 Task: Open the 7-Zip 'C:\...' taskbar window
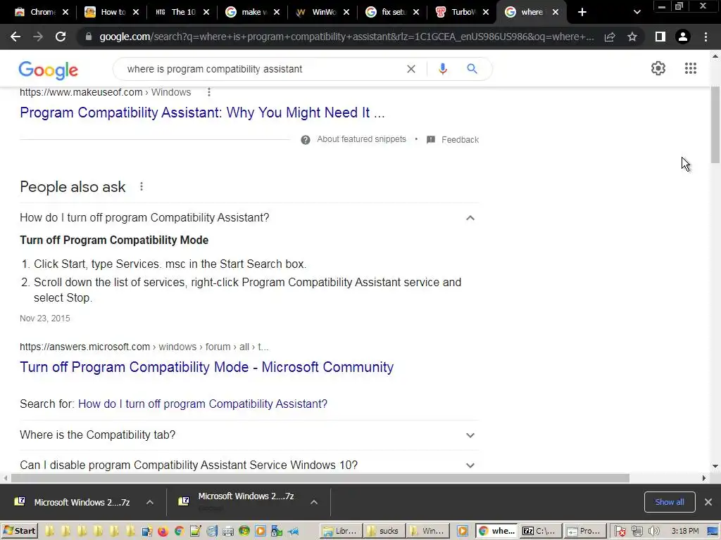click(540, 532)
